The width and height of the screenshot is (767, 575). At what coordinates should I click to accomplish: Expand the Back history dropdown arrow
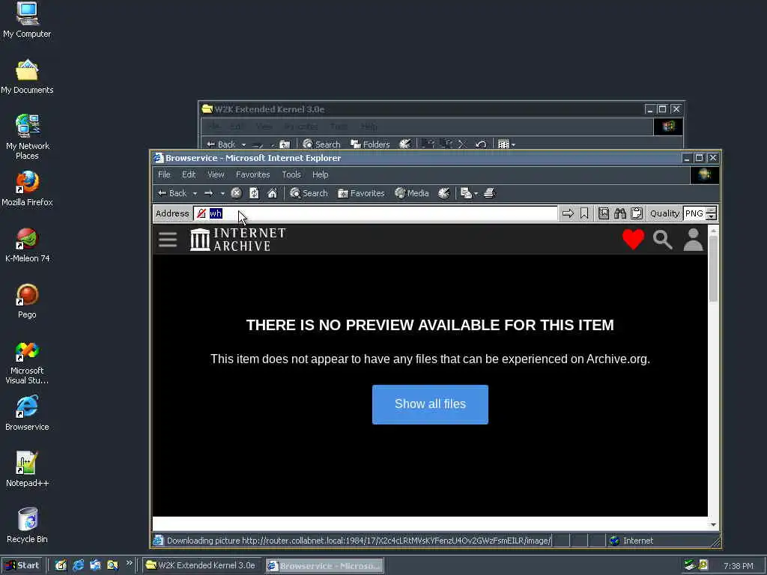[195, 194]
